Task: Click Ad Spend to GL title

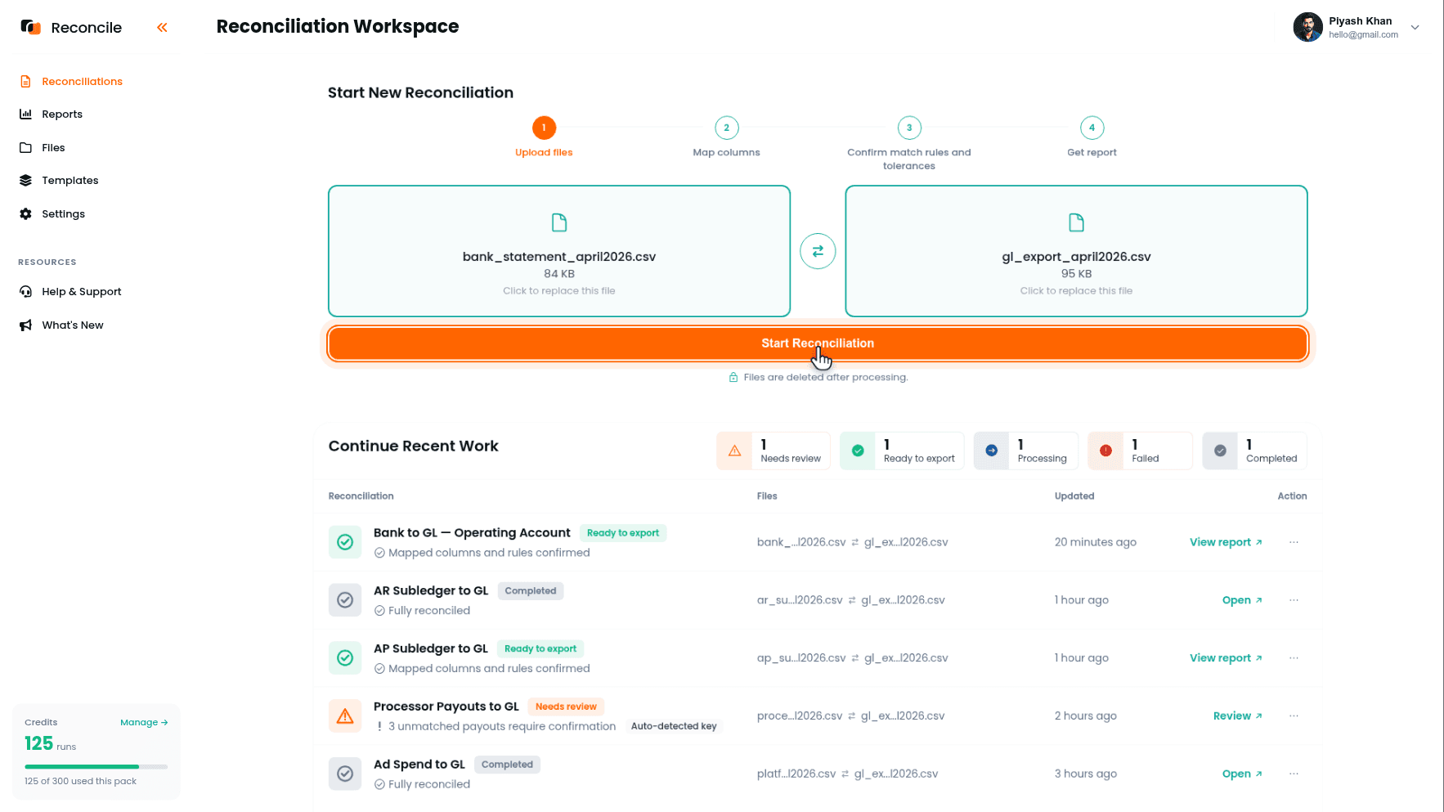Action: [419, 764]
